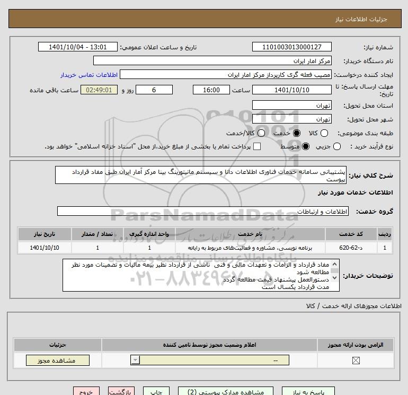Viewport: 408px width, 395px height.
Task: Click the deadline time field 16:00
Action: 211,90
